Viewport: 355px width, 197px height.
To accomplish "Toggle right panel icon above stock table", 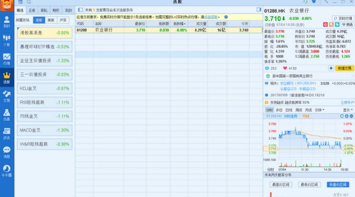I will pos(259,10).
